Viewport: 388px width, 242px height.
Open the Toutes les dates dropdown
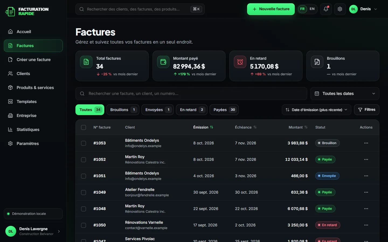click(345, 94)
